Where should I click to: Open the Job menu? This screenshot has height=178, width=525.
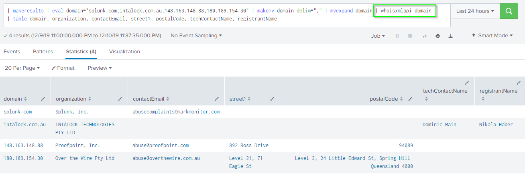(378, 36)
